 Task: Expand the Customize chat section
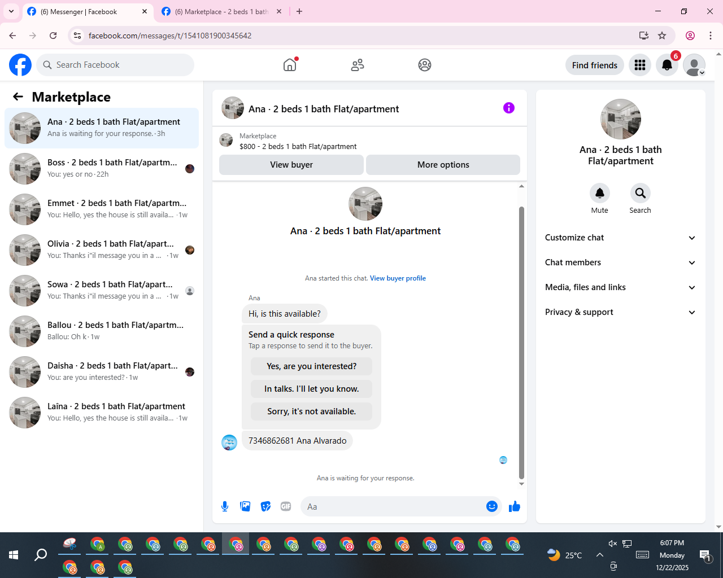[620, 238]
